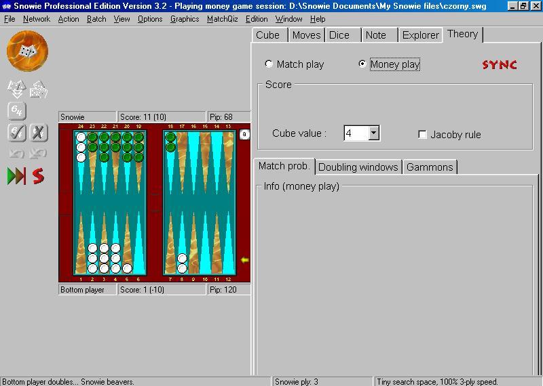Click the orange Snowie dice logo button
This screenshot has height=386, width=543.
(27, 51)
